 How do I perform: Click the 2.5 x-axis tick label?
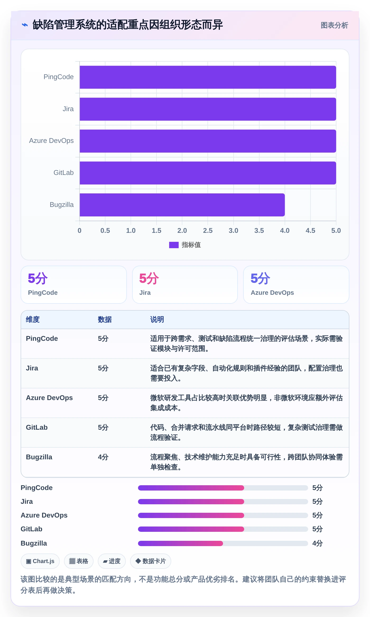coord(208,231)
